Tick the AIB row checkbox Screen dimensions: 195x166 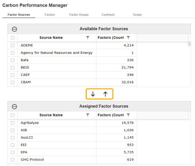(13, 130)
